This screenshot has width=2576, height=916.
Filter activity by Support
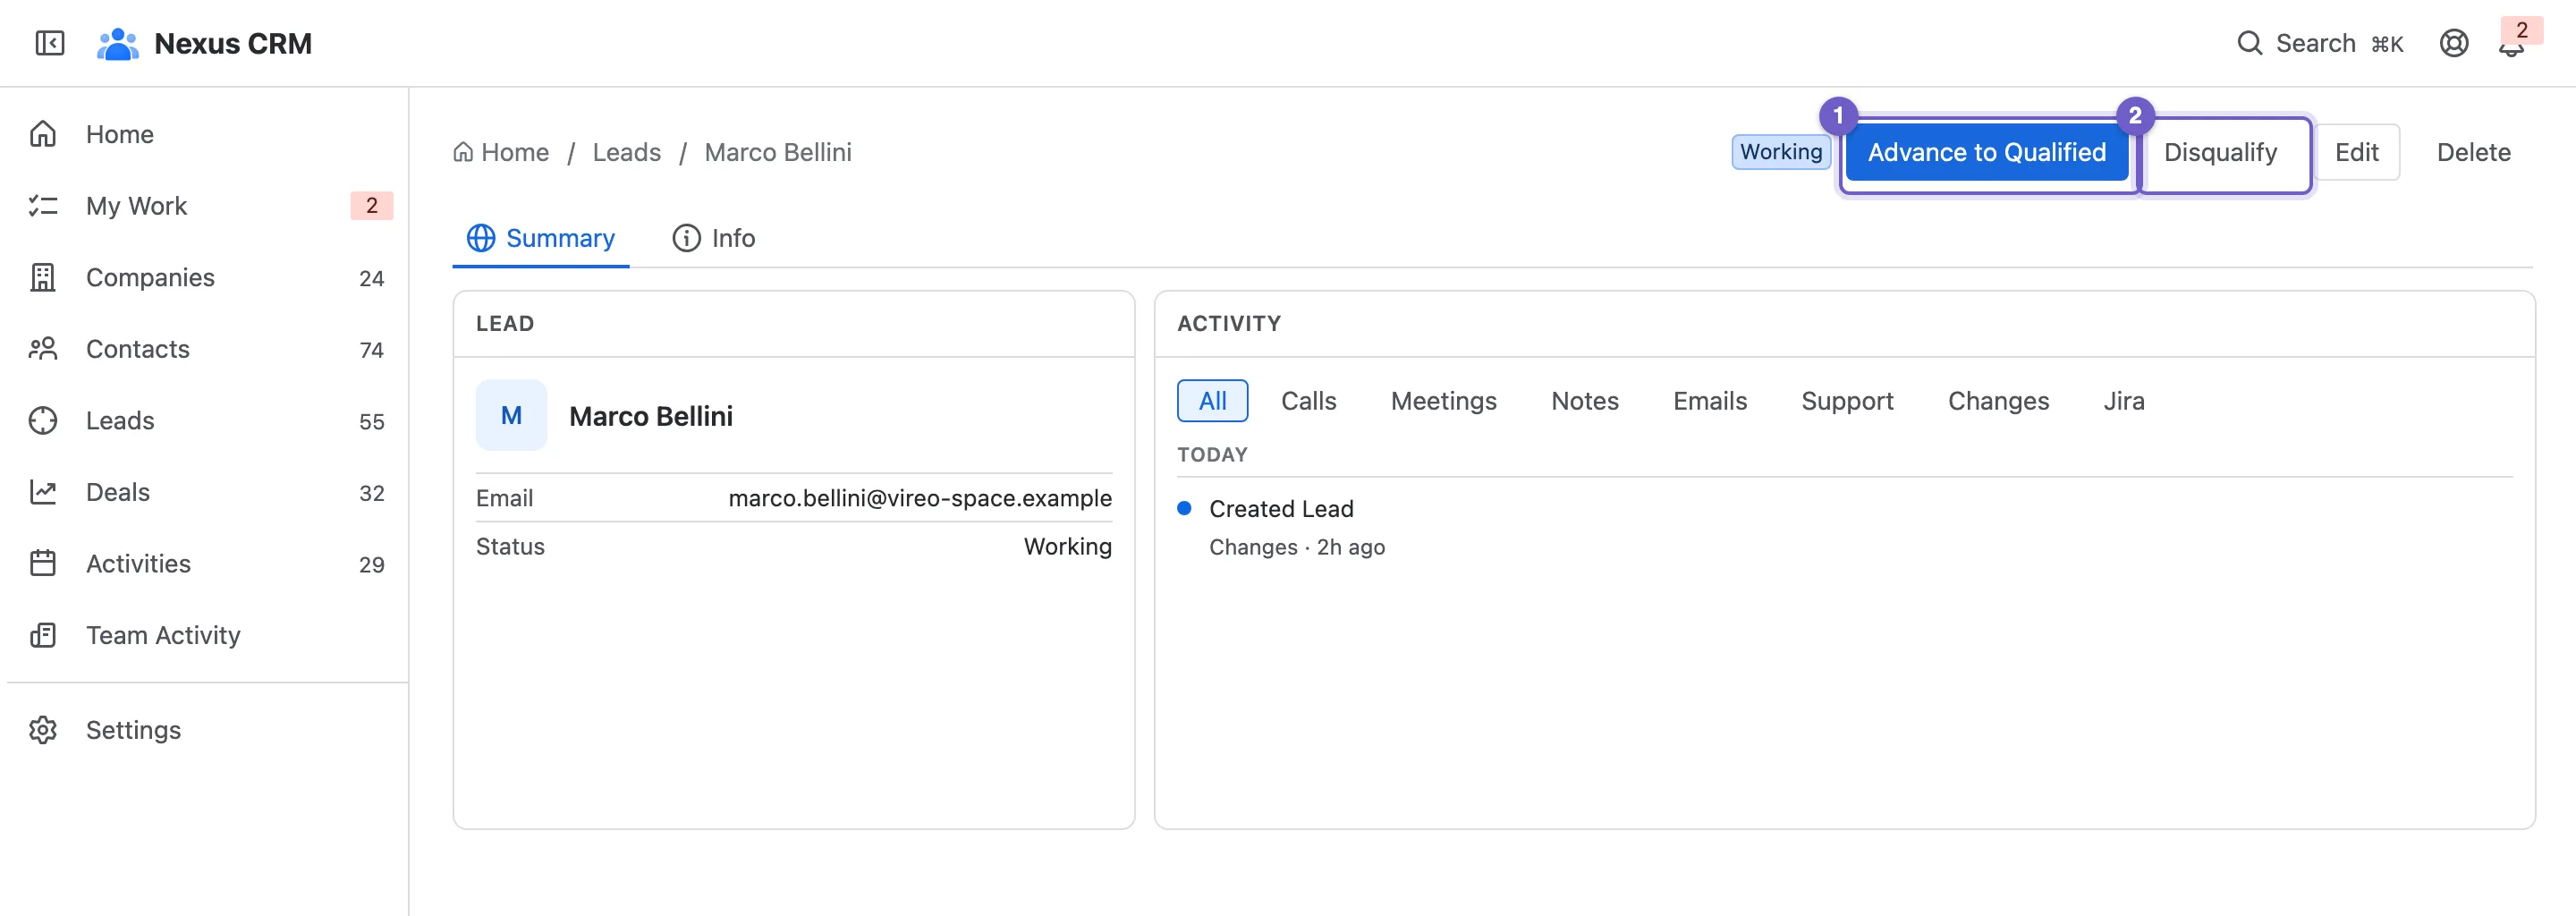click(x=1847, y=401)
